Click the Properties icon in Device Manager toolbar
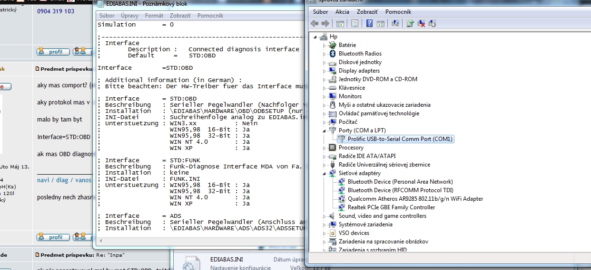Screen dimensions: 591x270 pyautogui.click(x=355, y=23)
